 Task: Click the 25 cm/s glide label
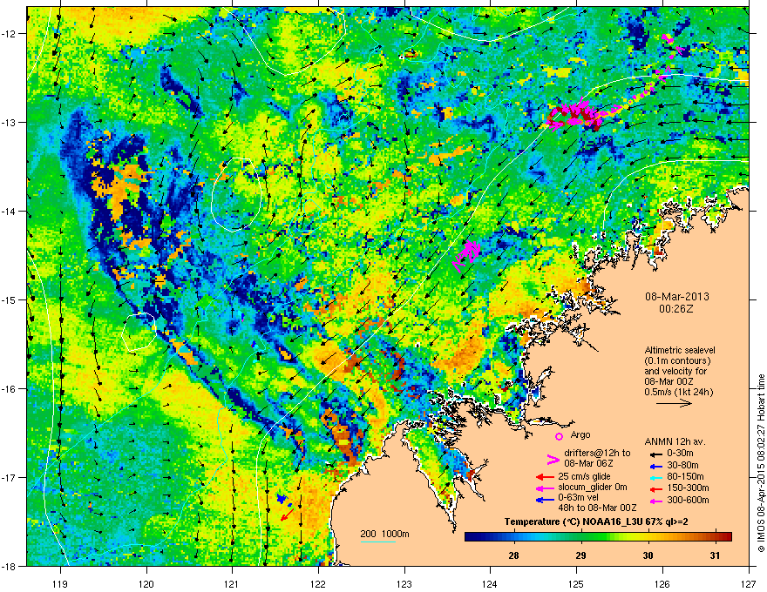(584, 476)
